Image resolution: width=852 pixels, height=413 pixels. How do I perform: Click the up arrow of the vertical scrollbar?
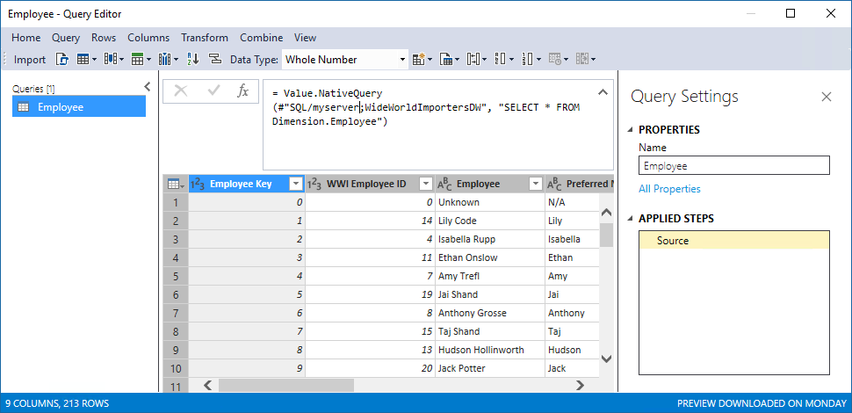pyautogui.click(x=606, y=212)
